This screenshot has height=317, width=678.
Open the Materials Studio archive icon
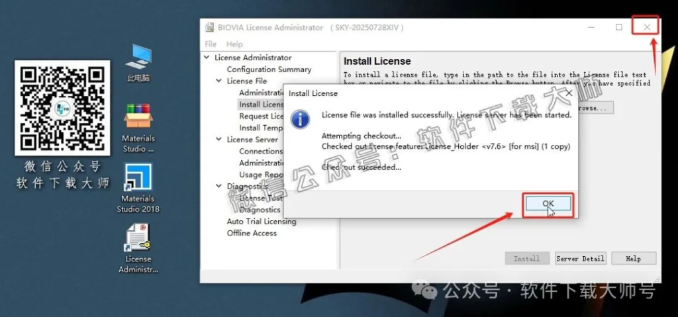tap(138, 118)
